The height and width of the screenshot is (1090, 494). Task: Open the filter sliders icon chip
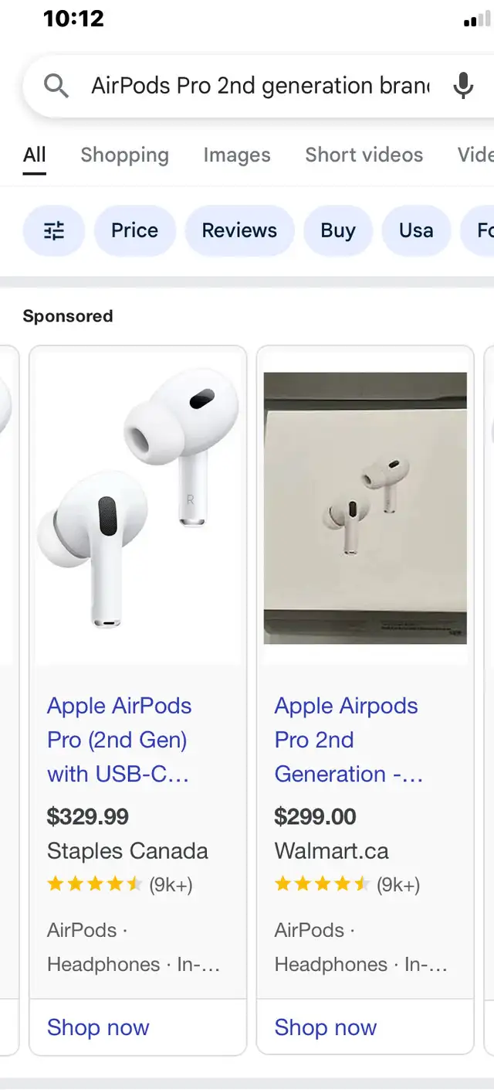54,230
